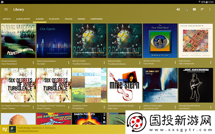The image size is (215, 134).
Task: Open Ola Gjeilo Piano Improvisations cover
Action: click(x=54, y=41)
